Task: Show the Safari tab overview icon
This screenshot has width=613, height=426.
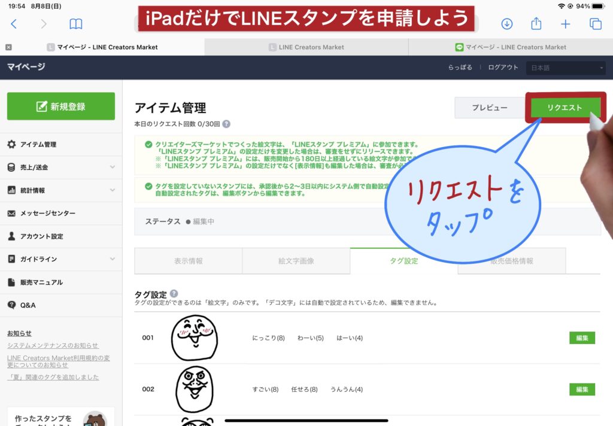Action: [x=596, y=24]
